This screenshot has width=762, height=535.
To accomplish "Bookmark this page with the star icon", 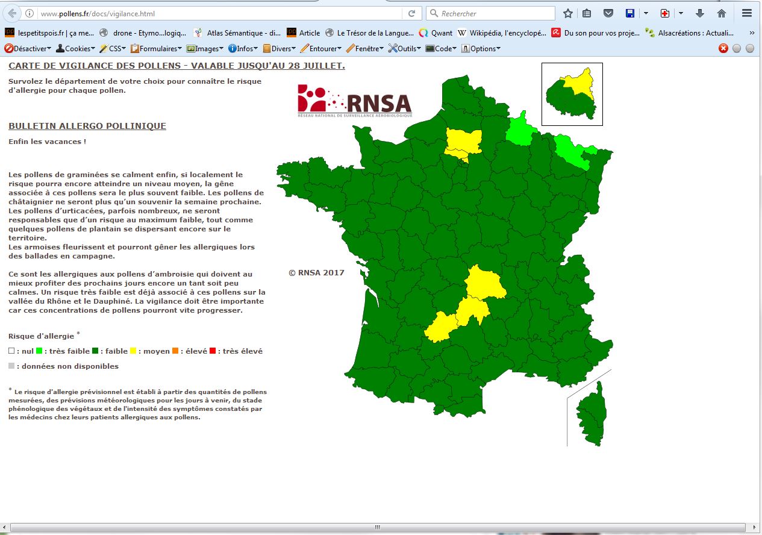I will point(567,13).
